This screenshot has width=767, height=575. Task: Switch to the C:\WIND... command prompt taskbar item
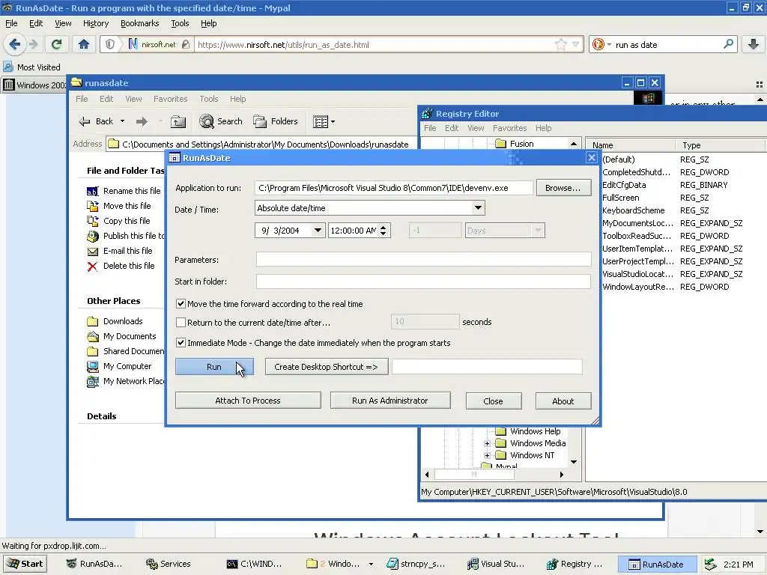coord(255,564)
